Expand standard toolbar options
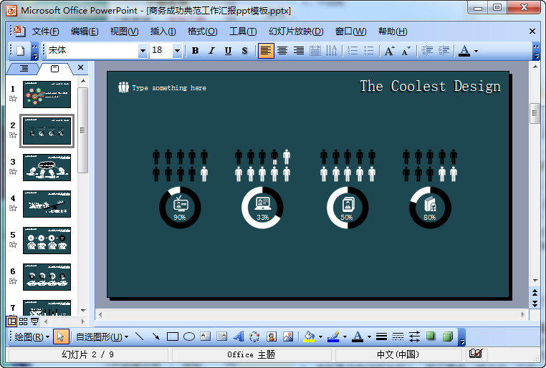Image resolution: width=546 pixels, height=368 pixels. 34,51
